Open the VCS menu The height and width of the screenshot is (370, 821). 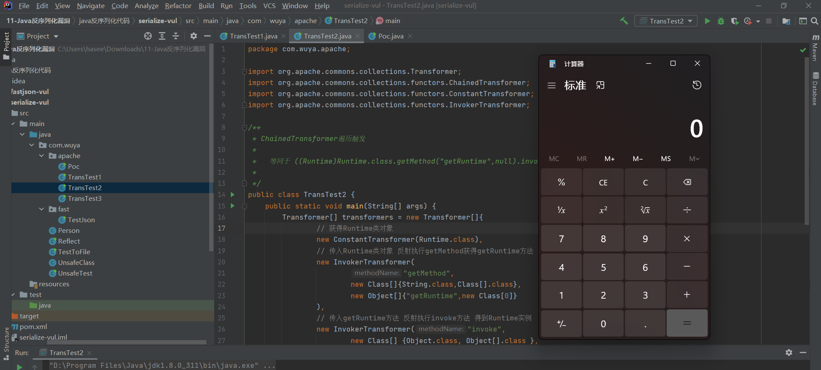click(269, 6)
